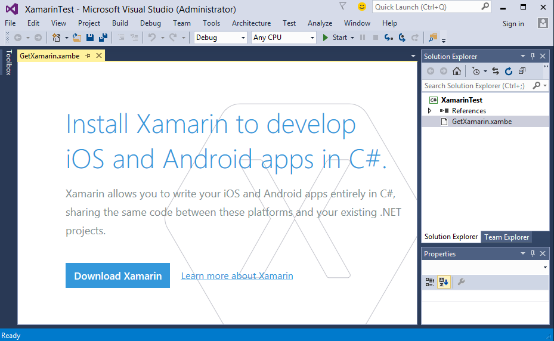Click the Redo arrow icon
Screen dimensions: 554x341
click(173, 38)
